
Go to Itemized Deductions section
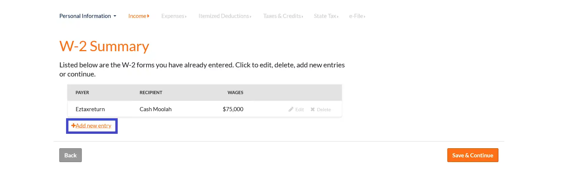click(225, 16)
